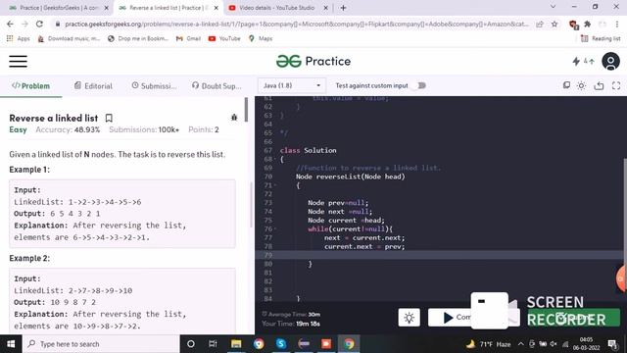Collapse code fold at line 76
Viewport: 627px width, 353px height.
click(x=275, y=229)
